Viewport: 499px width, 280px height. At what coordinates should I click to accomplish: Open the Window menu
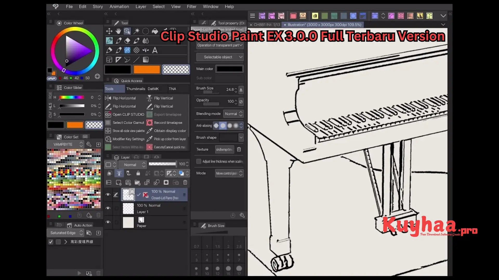[x=211, y=6]
